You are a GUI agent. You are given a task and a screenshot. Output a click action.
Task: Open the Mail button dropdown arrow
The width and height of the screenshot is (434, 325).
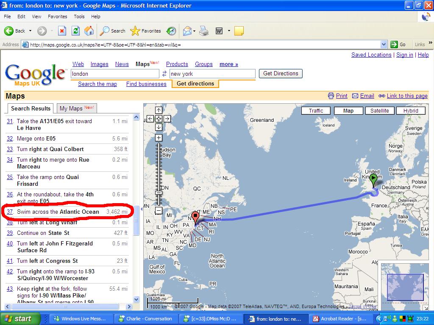pos(194,31)
